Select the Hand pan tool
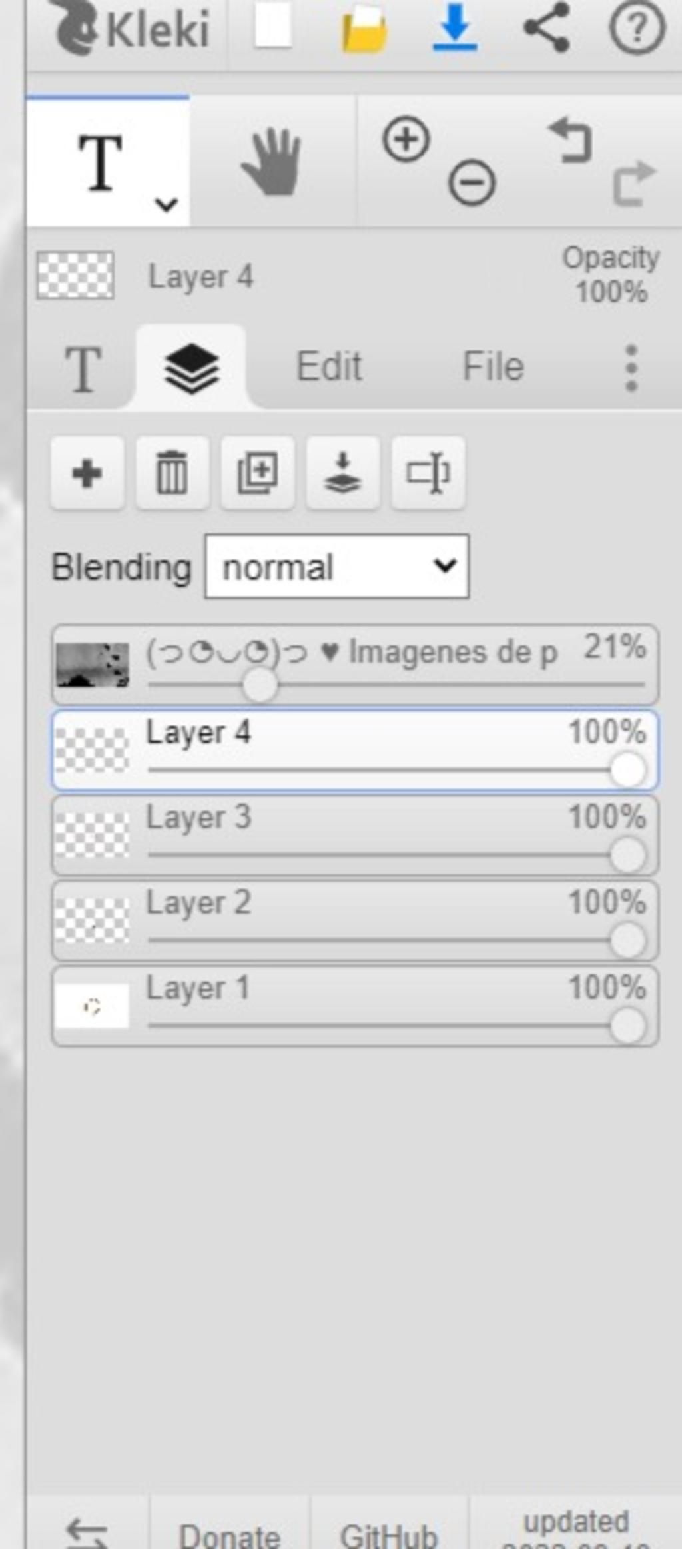Screen dimensions: 682x1549 click(x=272, y=162)
